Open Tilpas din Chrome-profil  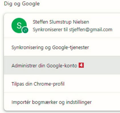(x=62, y=84)
